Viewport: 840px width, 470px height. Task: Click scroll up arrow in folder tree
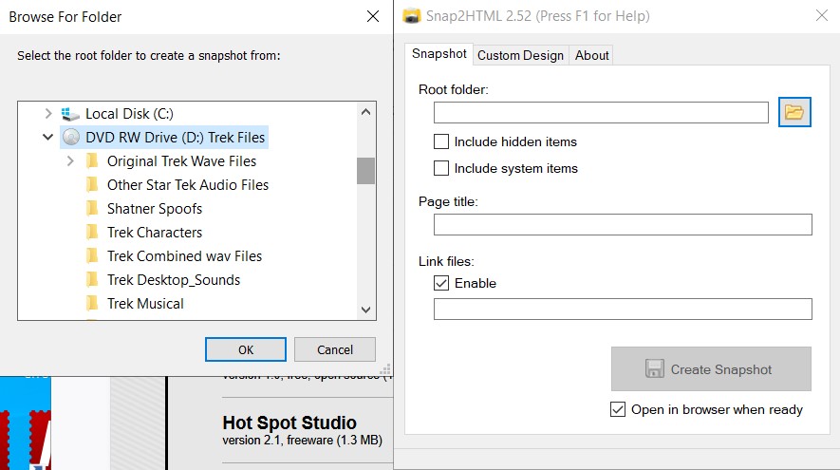click(365, 112)
